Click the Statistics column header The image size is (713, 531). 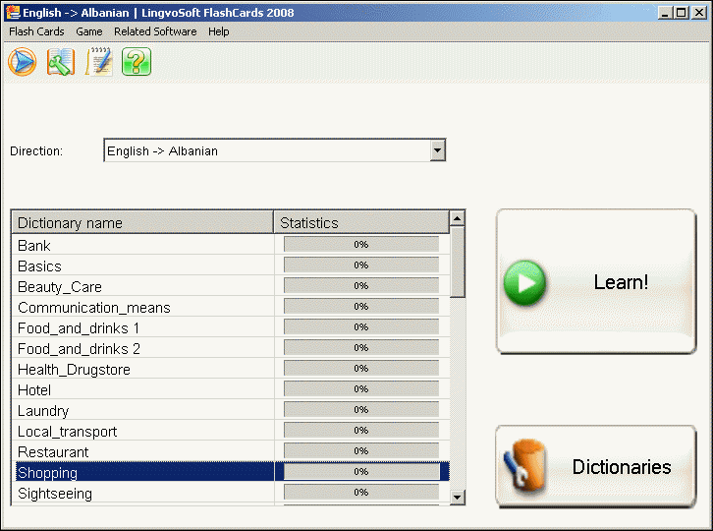click(361, 222)
